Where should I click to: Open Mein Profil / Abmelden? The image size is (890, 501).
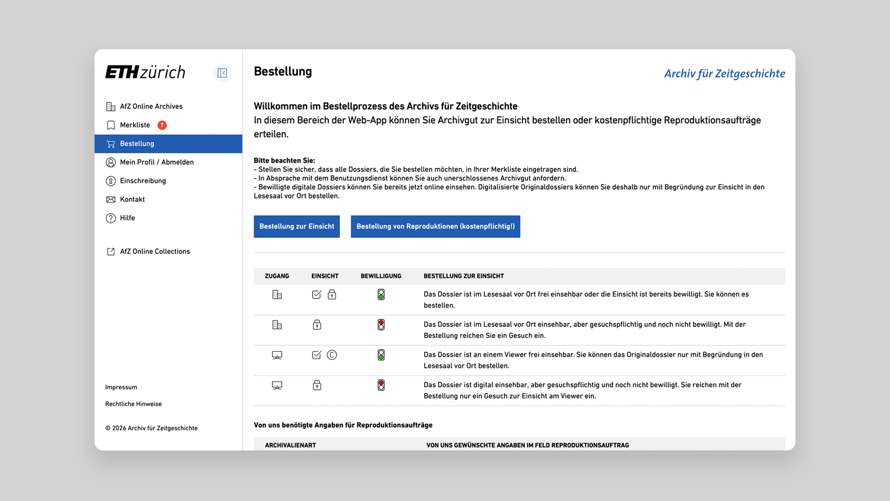coord(157,162)
